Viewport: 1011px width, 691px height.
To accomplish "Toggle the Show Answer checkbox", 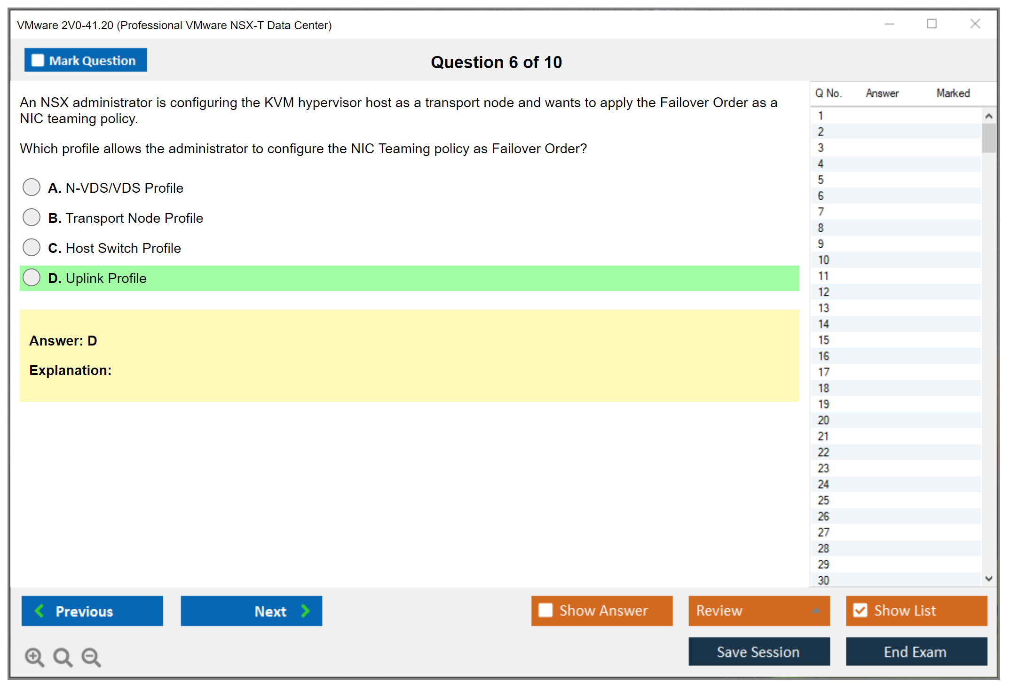I will pyautogui.click(x=545, y=610).
